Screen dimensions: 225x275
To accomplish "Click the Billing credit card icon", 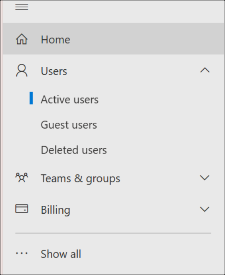I will tap(22, 209).
